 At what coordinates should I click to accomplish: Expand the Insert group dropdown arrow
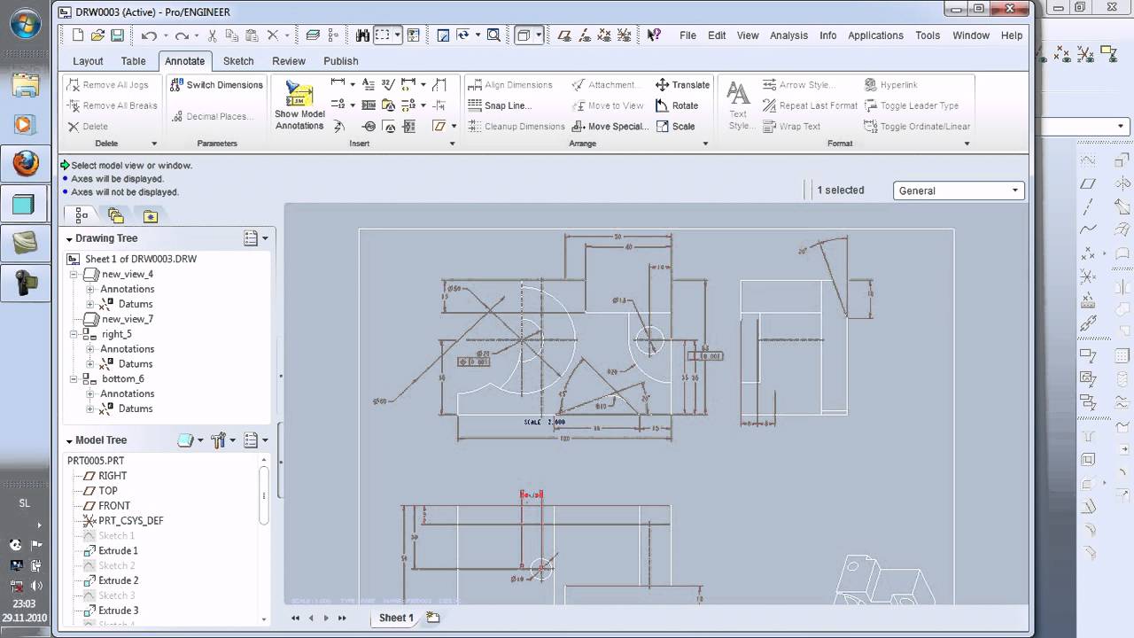coord(454,144)
